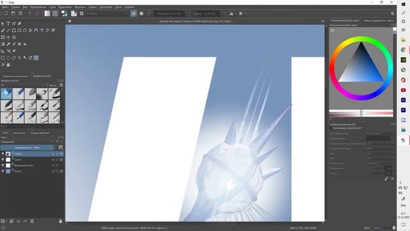Select the Polyline tool
The image size is (410, 231).
(30, 30)
